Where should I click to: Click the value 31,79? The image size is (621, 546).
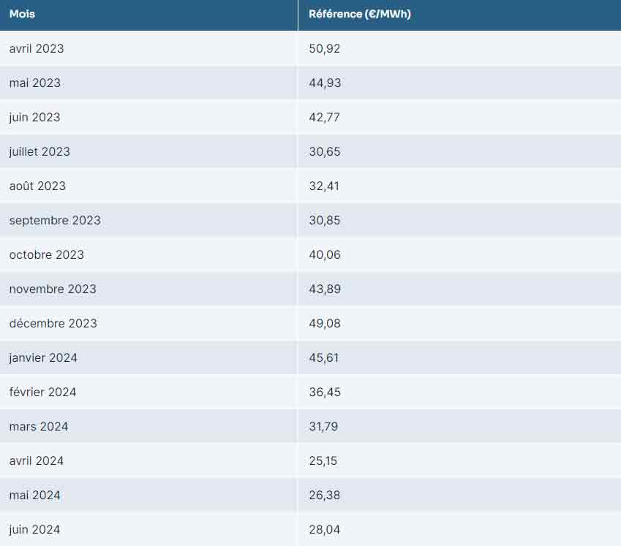[323, 427]
